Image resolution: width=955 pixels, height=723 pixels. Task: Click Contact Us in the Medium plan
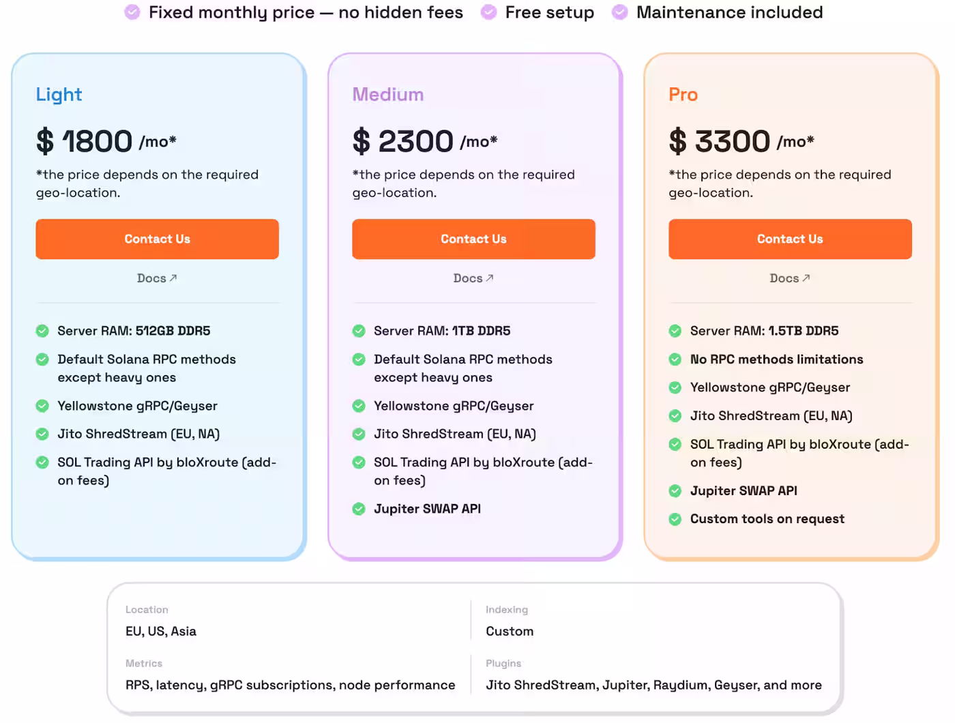473,239
